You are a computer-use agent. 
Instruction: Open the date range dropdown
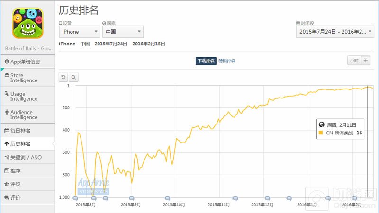click(x=335, y=32)
